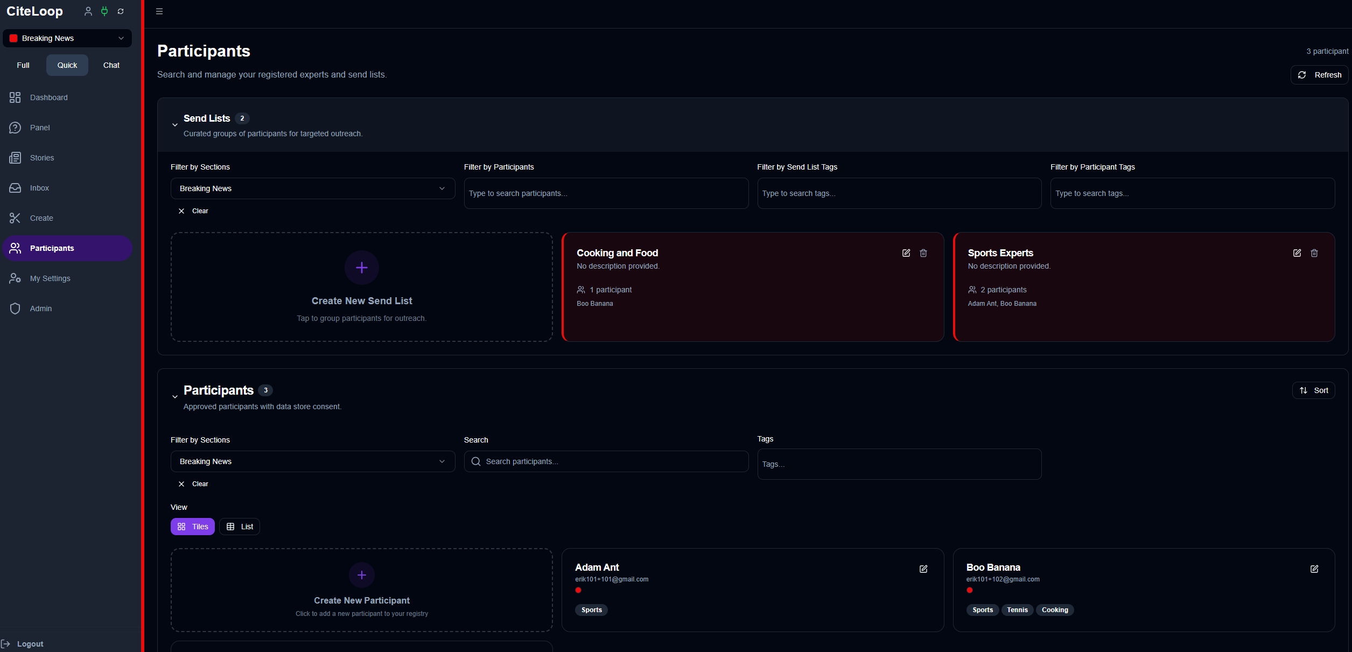Open Participants Filter by Sections dropdown
The height and width of the screenshot is (652, 1352).
[313, 461]
